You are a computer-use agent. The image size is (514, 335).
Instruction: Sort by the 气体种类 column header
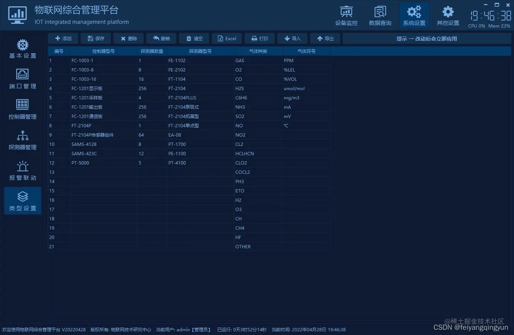[258, 51]
